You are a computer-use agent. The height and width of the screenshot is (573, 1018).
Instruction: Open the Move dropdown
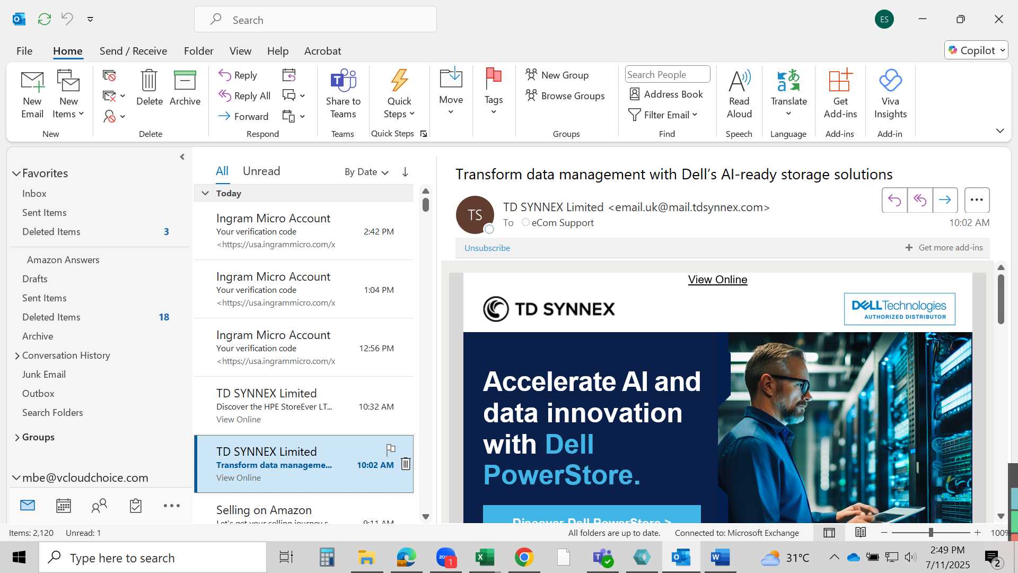coord(451,91)
